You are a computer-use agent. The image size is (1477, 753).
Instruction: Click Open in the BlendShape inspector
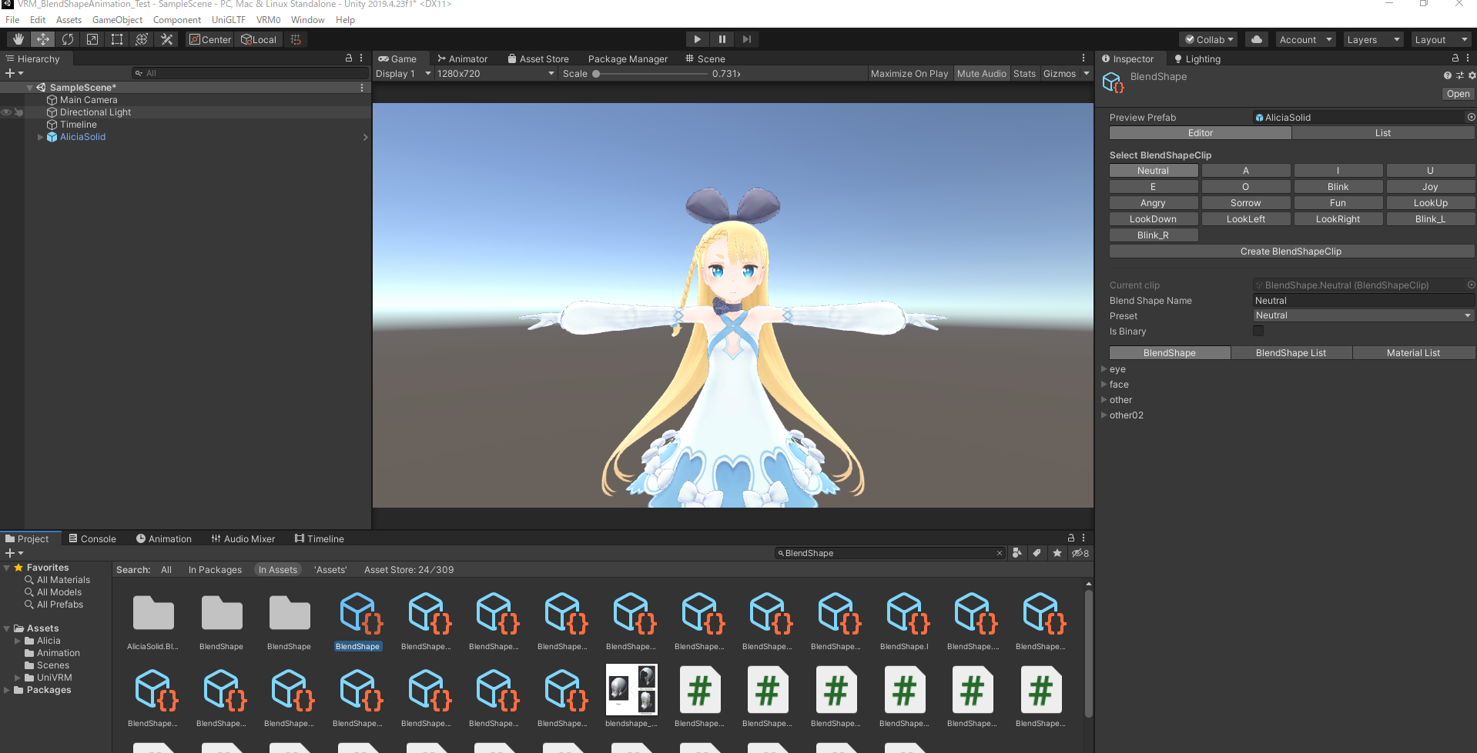click(1457, 93)
